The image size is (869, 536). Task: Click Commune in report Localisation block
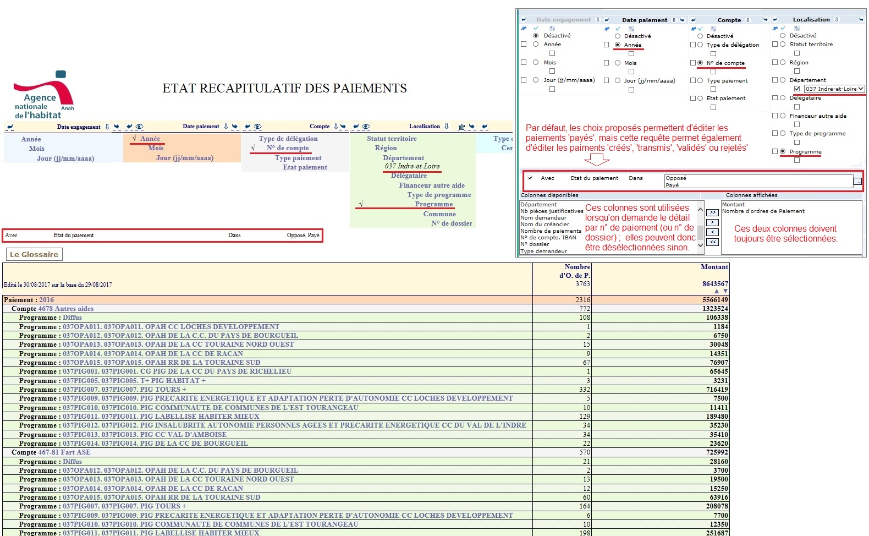coord(439,214)
